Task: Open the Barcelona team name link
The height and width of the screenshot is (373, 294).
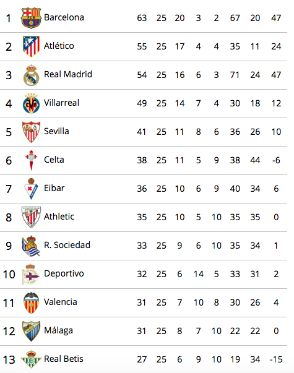Action: pos(64,17)
